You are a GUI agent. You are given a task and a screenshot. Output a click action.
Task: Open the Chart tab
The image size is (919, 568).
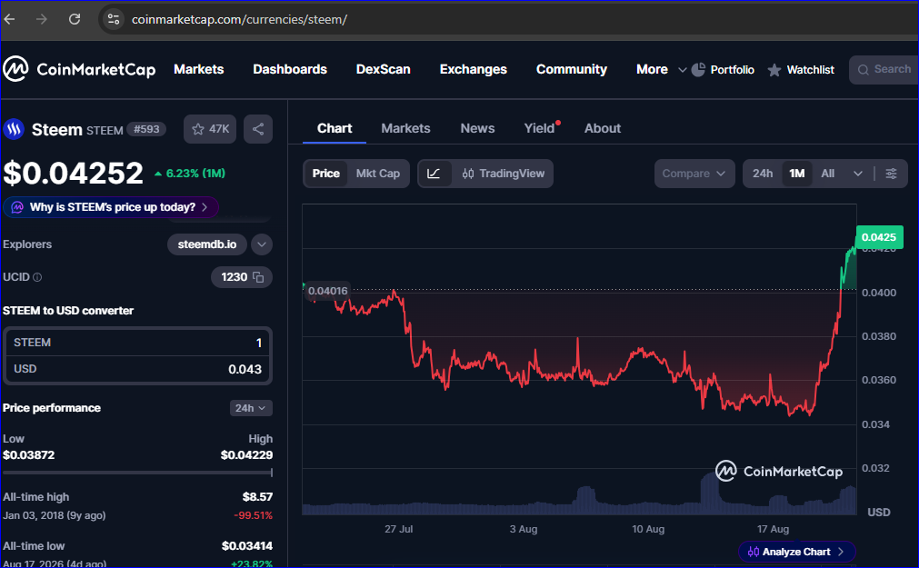click(335, 128)
